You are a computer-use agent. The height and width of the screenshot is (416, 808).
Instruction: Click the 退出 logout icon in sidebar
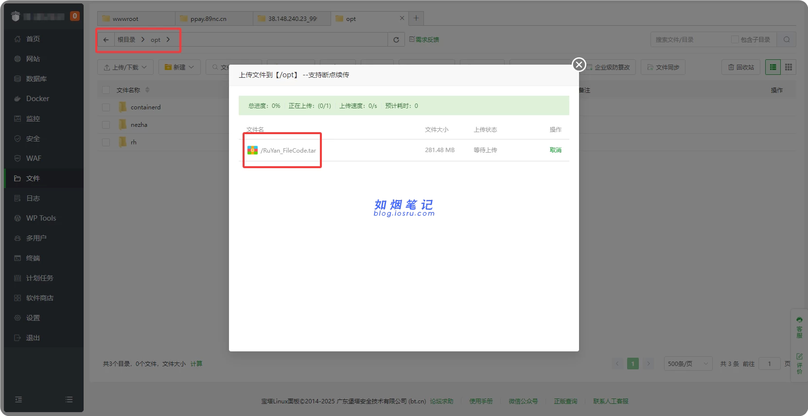coord(18,338)
